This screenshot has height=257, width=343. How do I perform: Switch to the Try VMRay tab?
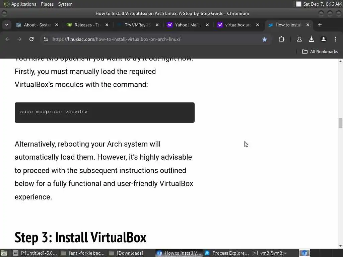[137, 25]
